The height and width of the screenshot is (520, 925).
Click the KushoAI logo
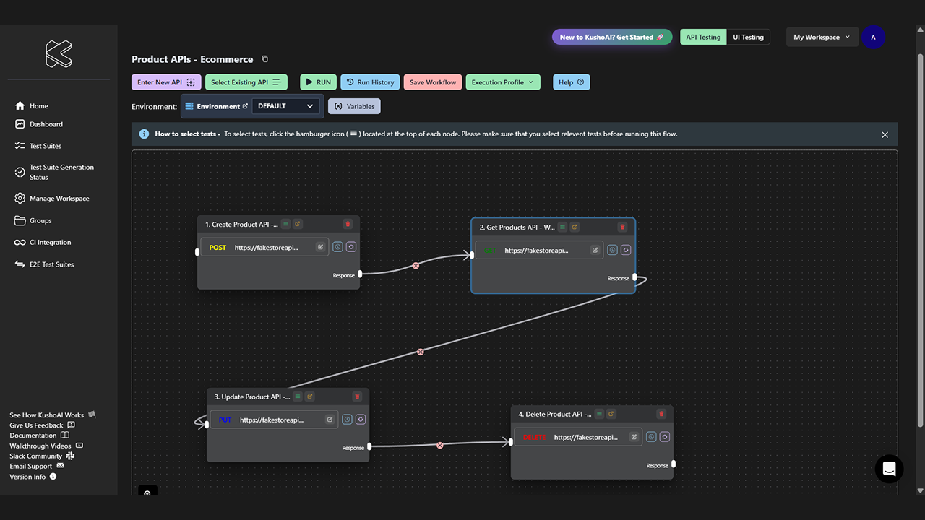(59, 54)
